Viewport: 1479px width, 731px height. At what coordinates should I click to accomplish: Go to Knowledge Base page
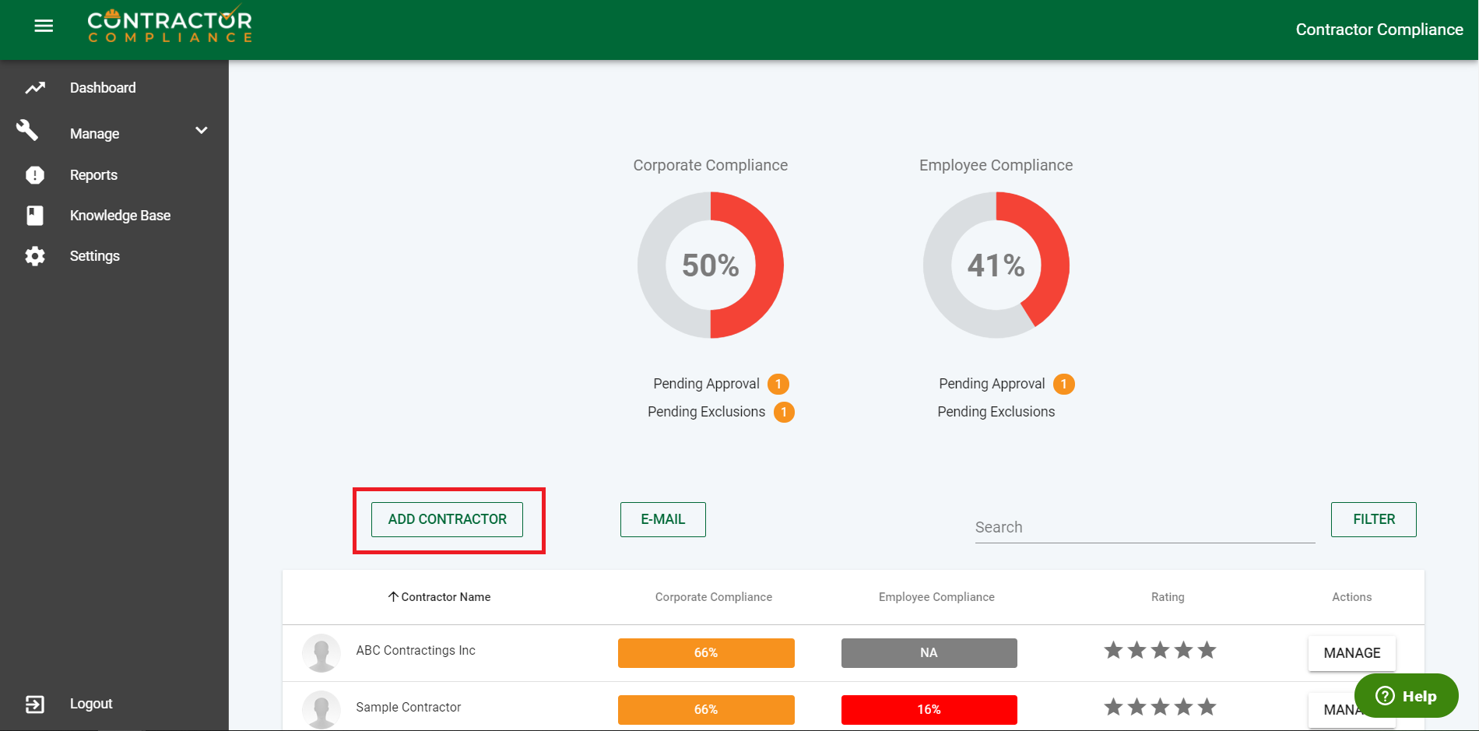(x=120, y=216)
